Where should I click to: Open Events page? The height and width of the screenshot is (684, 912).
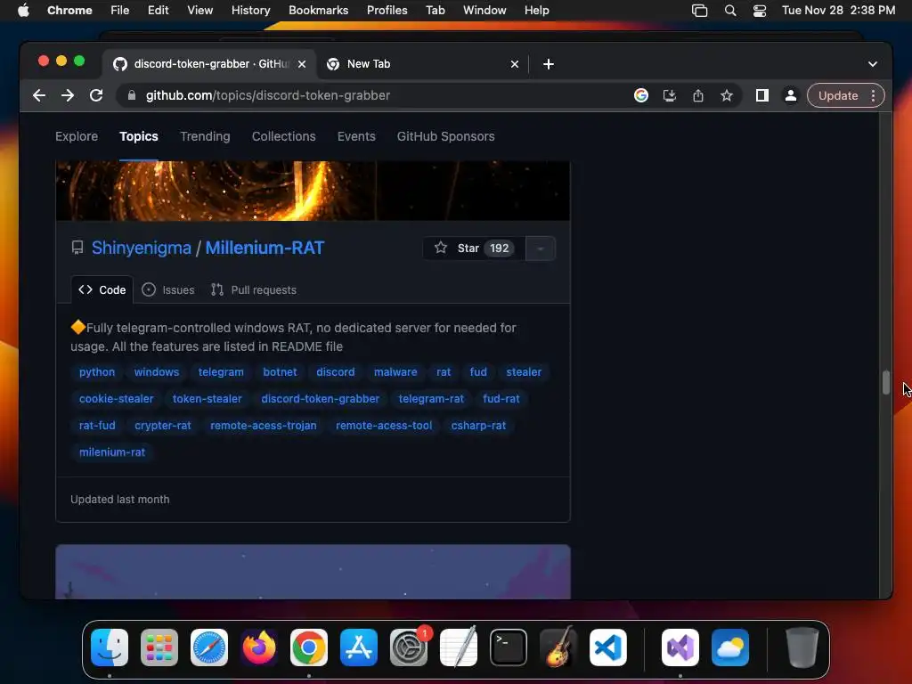click(x=356, y=136)
